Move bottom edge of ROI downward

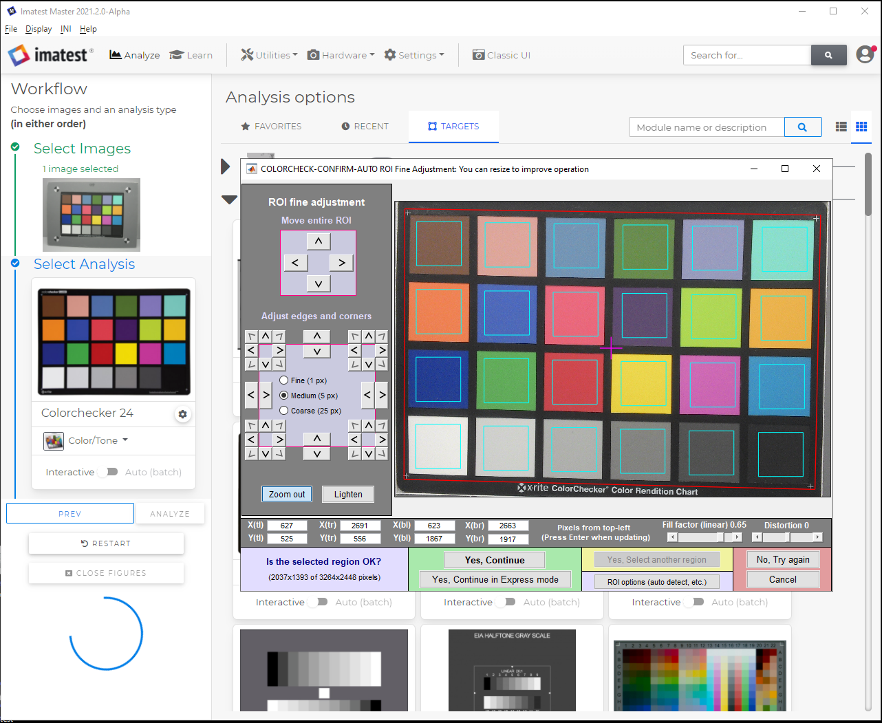point(316,453)
